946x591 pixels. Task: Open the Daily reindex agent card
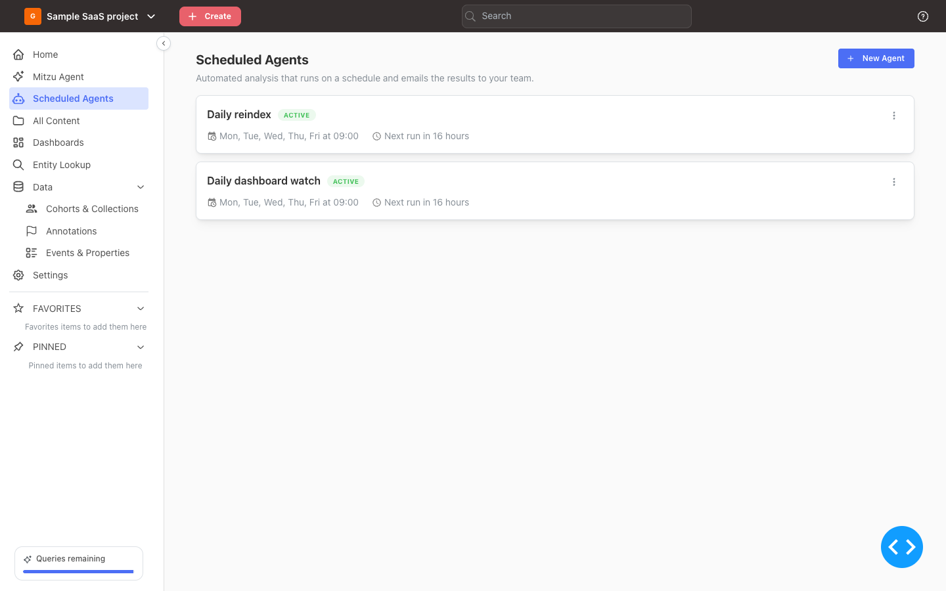click(x=555, y=125)
